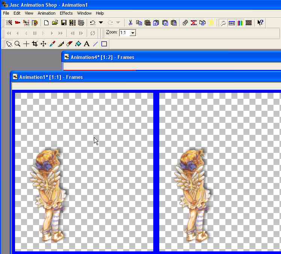Toggle the color palette stripes button
Image resolution: width=281 pixels, height=254 pixels.
click(x=240, y=23)
